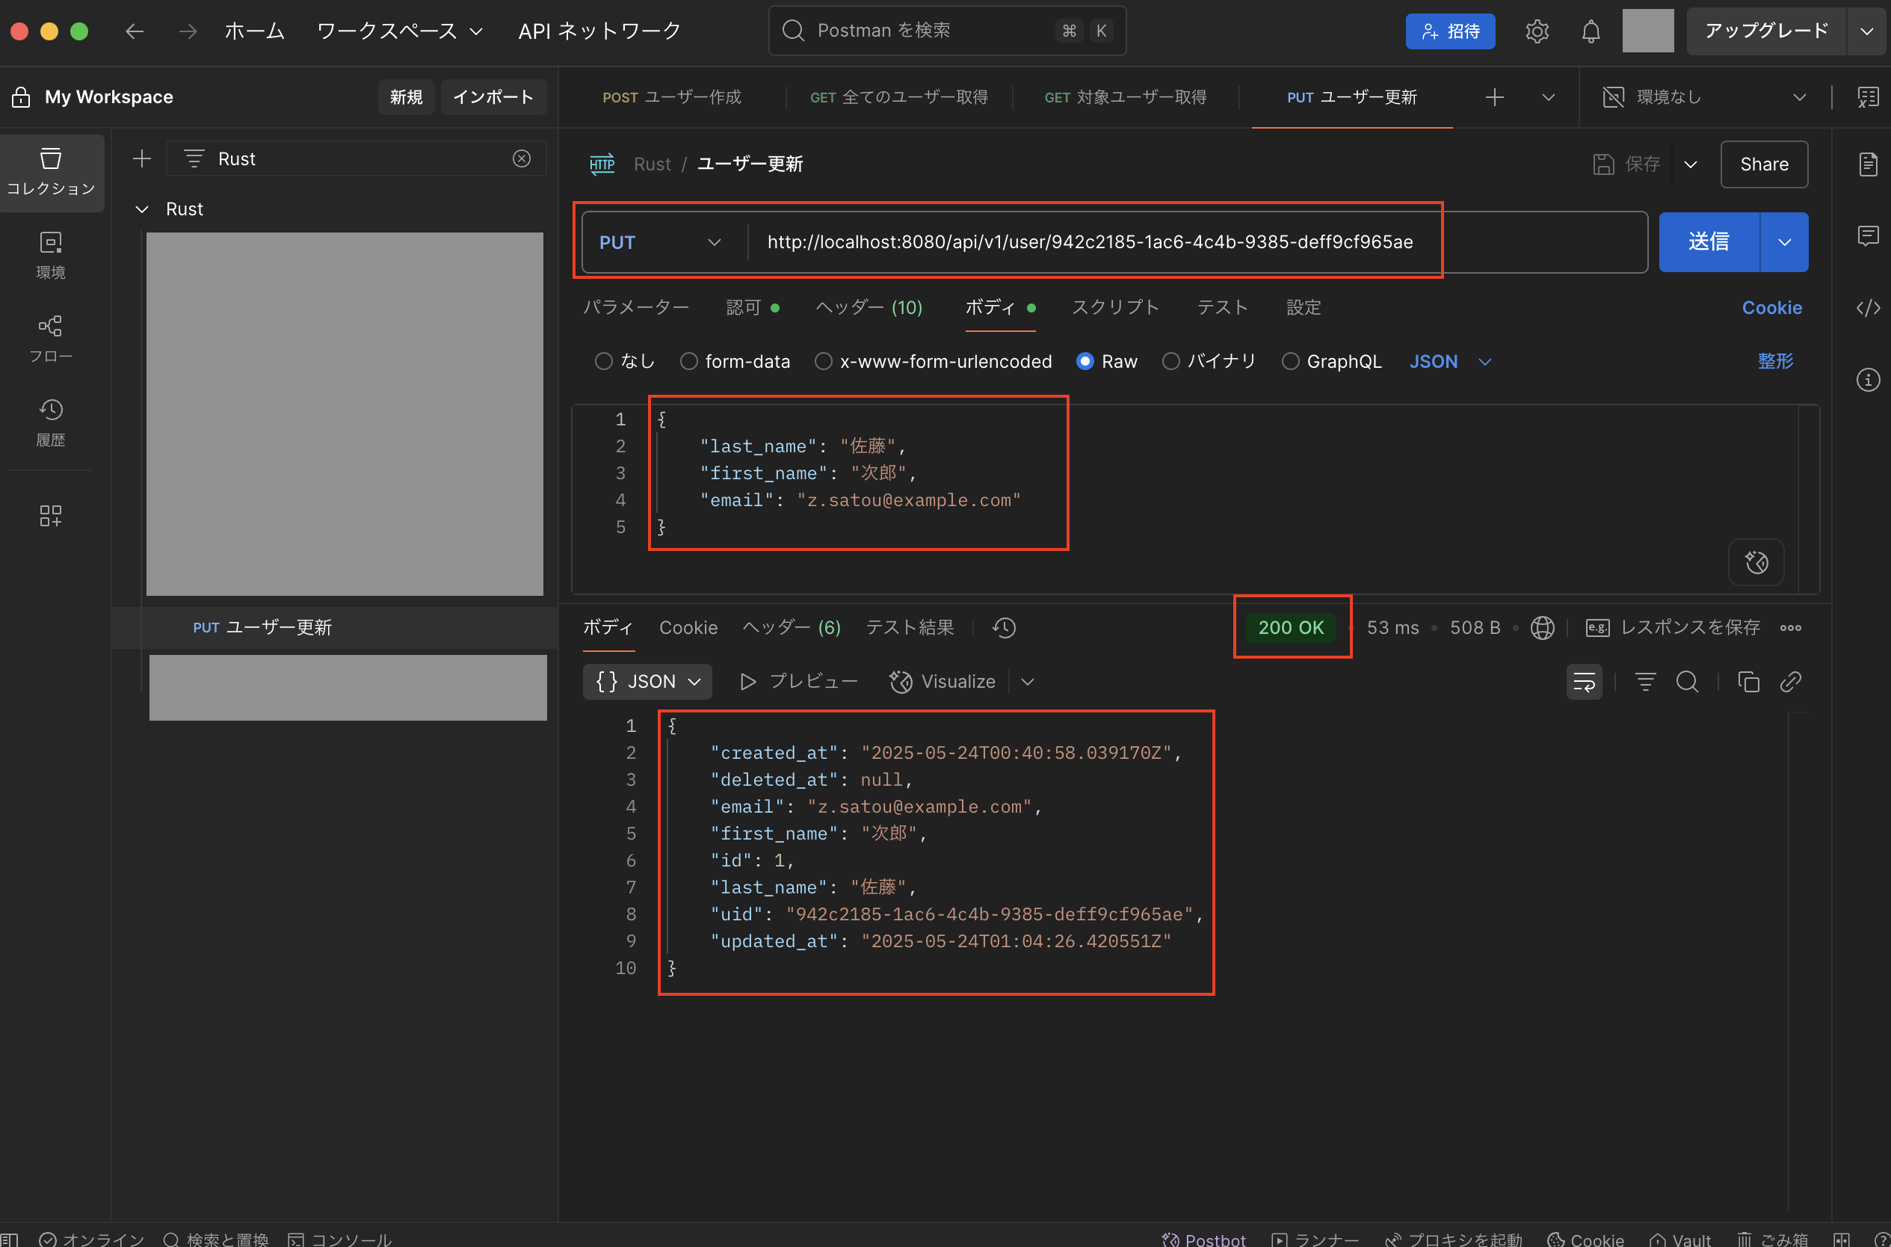Image resolution: width=1891 pixels, height=1247 pixels.
Task: Click the 招待 invite button
Action: coord(1450,31)
